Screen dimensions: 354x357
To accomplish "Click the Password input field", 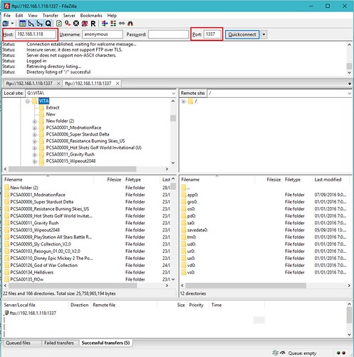I will [168, 34].
